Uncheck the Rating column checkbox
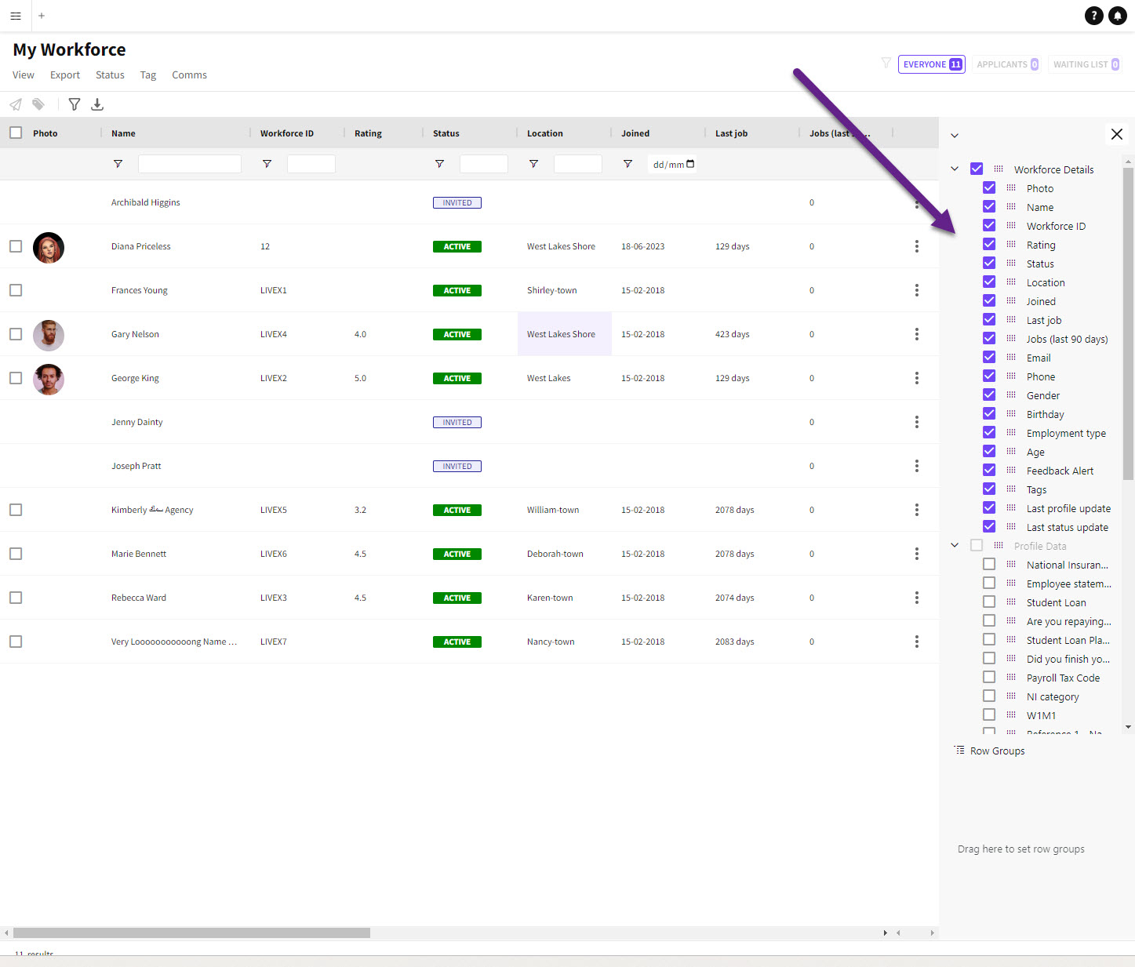The image size is (1135, 967). point(989,245)
